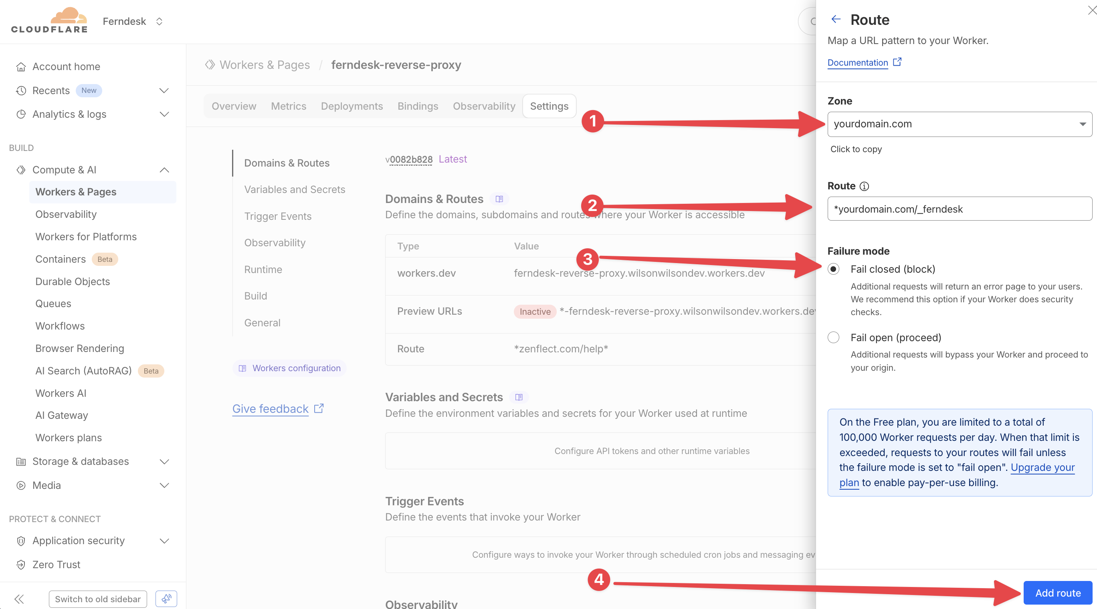Screen dimensions: 1097x609
Task: Click the Account home house icon
Action: click(21, 67)
